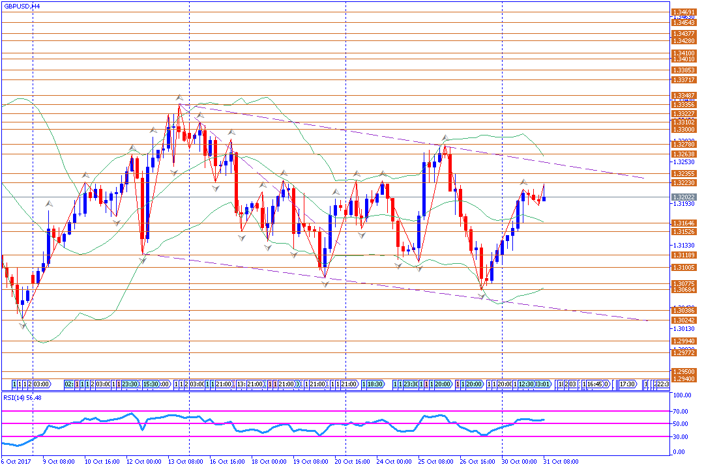
Task: Click the fractal arrow below the 6 Oct low
Action: (23, 325)
